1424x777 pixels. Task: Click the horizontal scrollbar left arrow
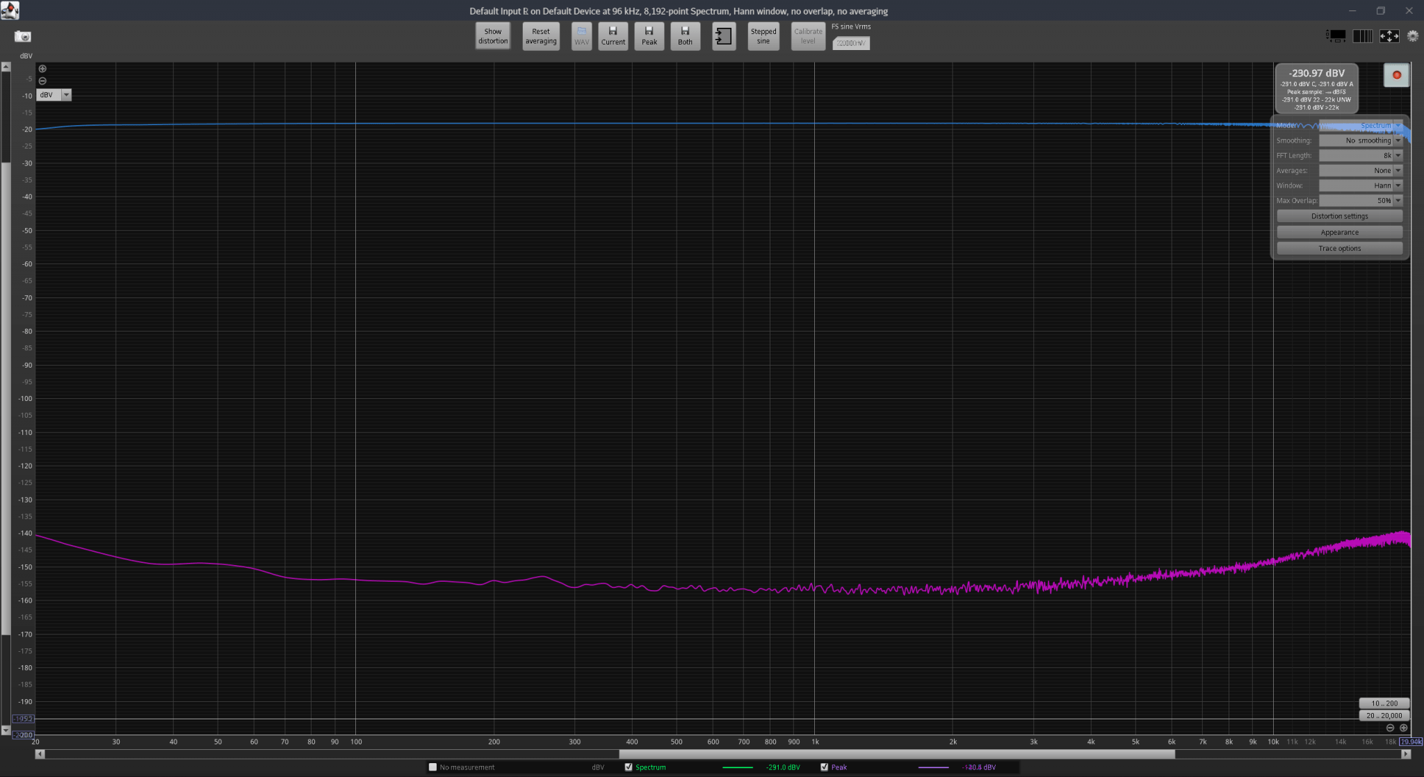[x=40, y=754]
